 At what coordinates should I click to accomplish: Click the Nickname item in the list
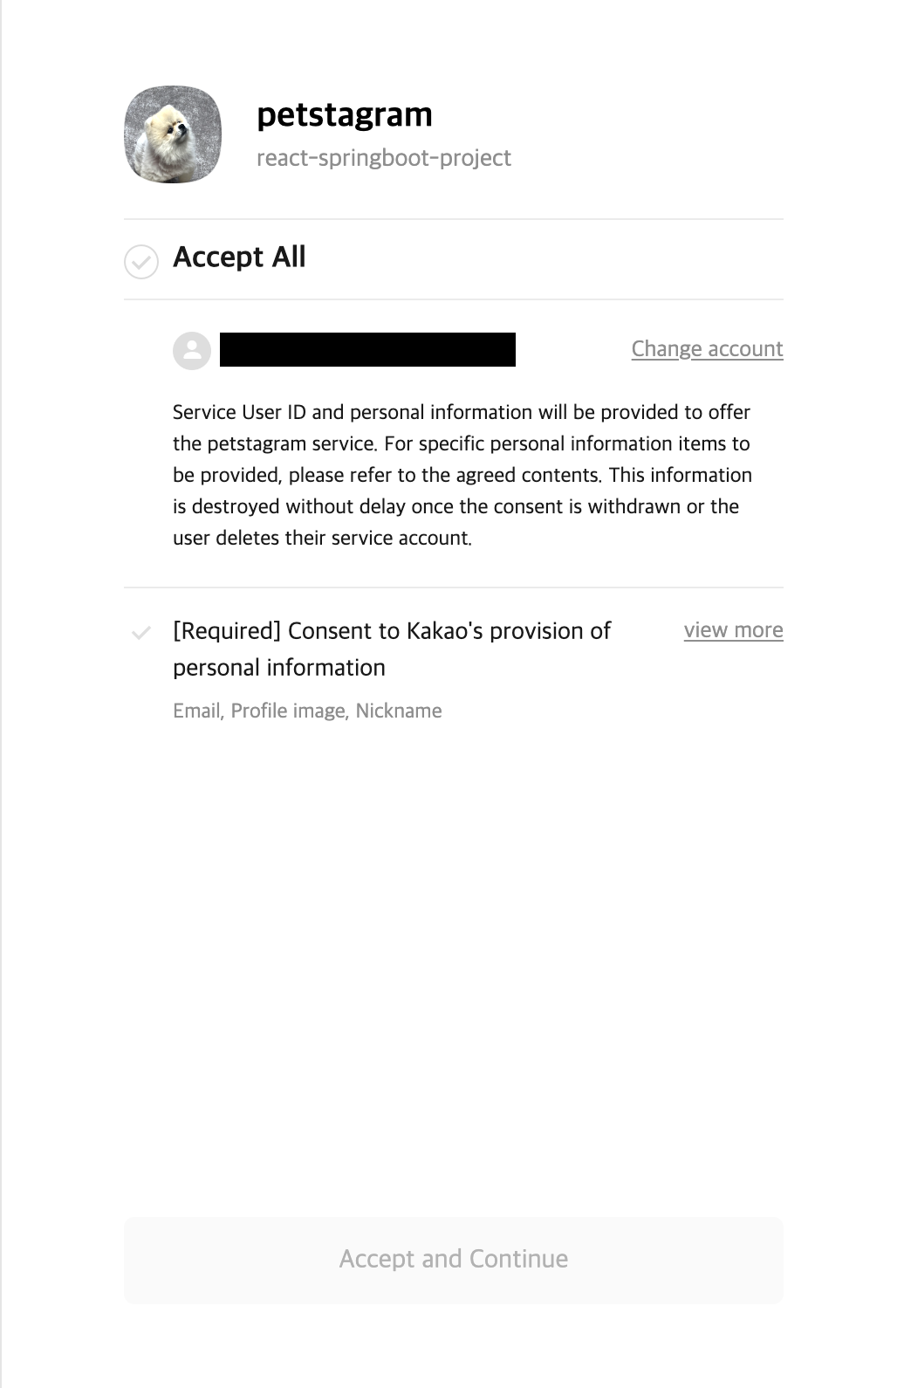399,711
